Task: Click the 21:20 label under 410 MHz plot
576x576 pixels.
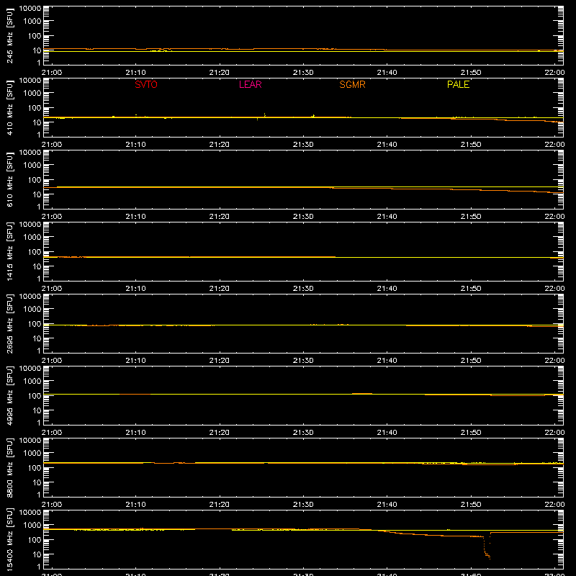Action: pyautogui.click(x=220, y=145)
